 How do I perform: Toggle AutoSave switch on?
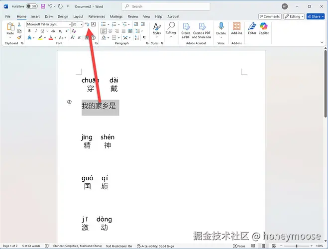coord(32,6)
